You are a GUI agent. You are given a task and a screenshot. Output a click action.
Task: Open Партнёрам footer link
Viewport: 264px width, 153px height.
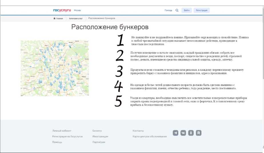point(99,142)
